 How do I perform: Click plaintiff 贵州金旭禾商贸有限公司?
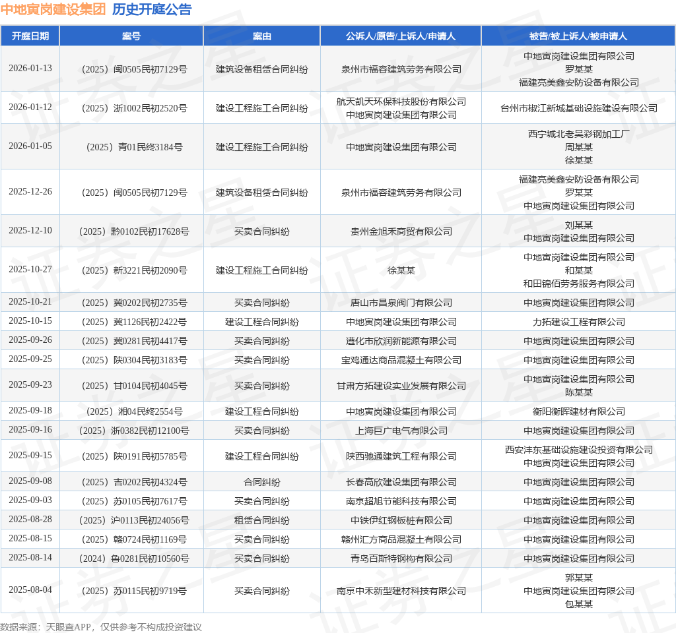(401, 231)
